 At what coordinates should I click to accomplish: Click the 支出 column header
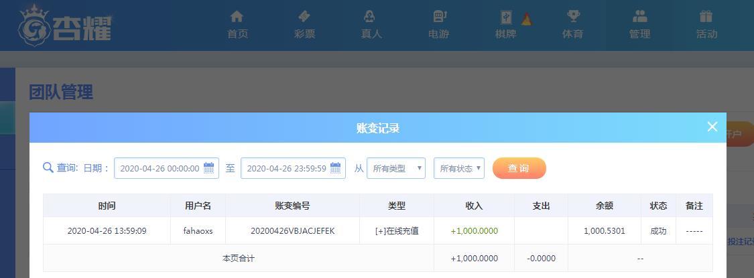tap(541, 206)
